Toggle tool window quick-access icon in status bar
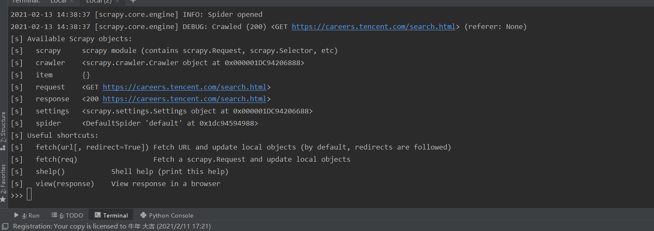 click(x=5, y=226)
